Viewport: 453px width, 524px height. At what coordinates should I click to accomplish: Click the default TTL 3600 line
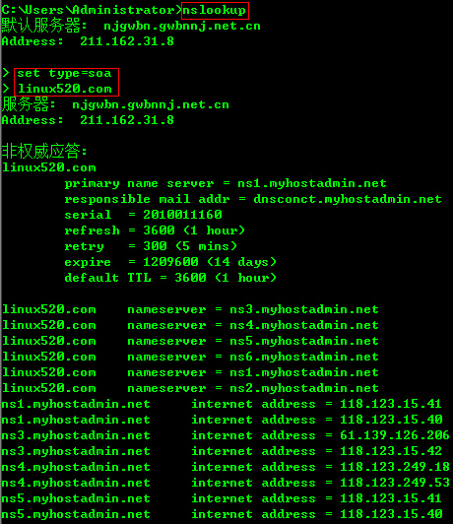tap(170, 278)
